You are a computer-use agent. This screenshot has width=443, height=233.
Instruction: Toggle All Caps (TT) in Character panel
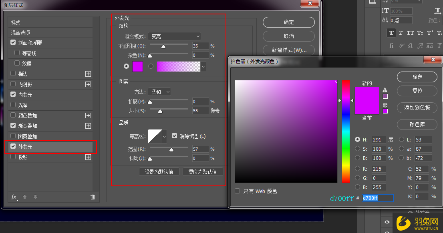click(410, 33)
